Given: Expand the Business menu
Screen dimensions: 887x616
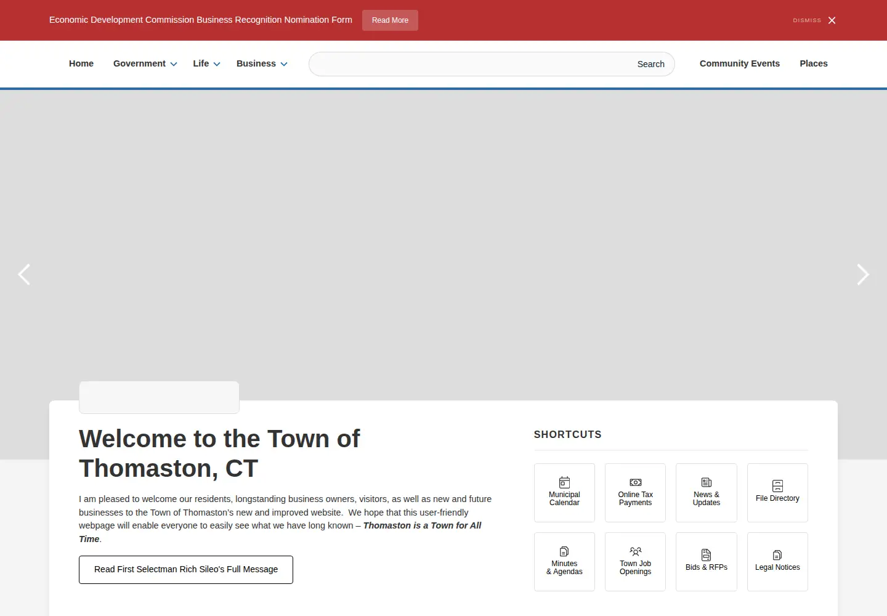Looking at the screenshot, I should pos(262,63).
